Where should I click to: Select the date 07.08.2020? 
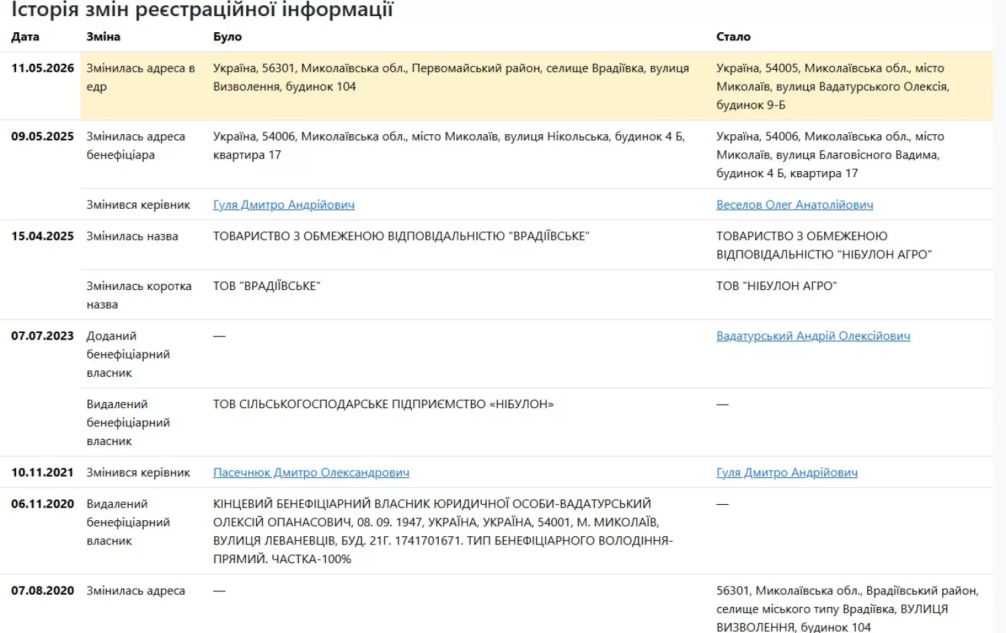pos(42,591)
